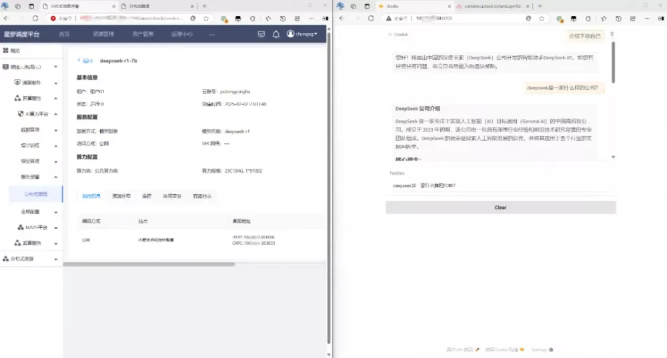This screenshot has width=667, height=358.
Task: Go back in the left browser window
Action: coord(7,18)
